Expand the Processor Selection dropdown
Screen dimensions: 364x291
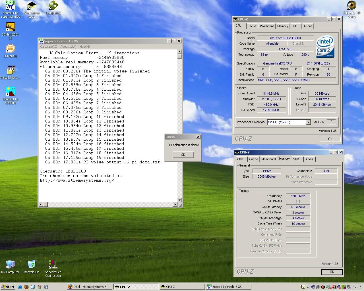[308, 122]
